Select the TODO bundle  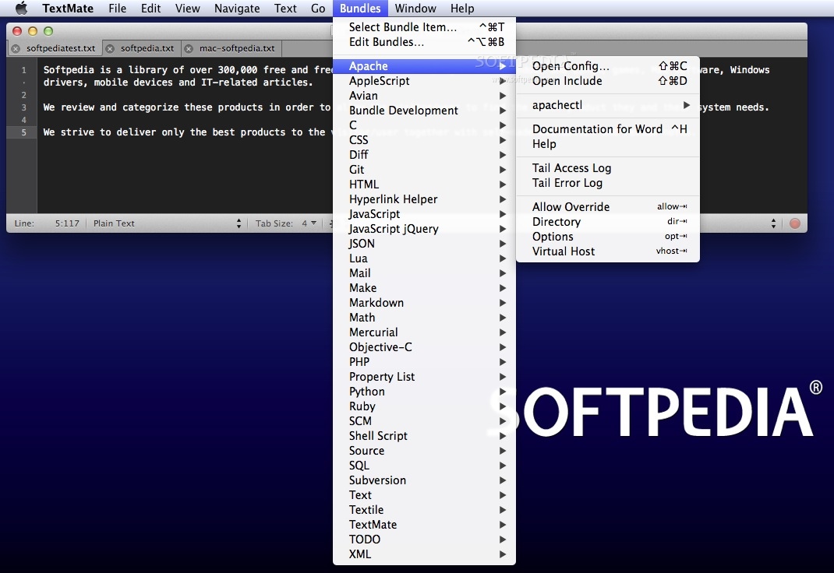click(424, 539)
